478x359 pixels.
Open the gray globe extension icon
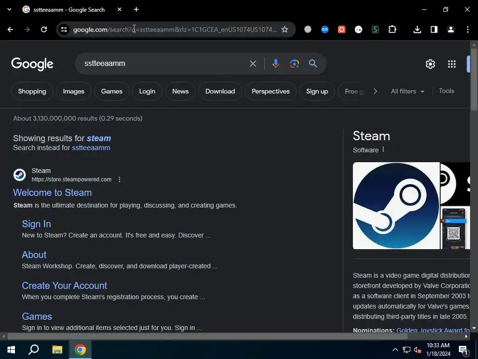tap(308, 29)
